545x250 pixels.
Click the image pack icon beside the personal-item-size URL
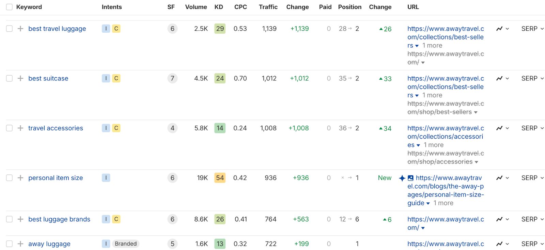(x=410, y=178)
